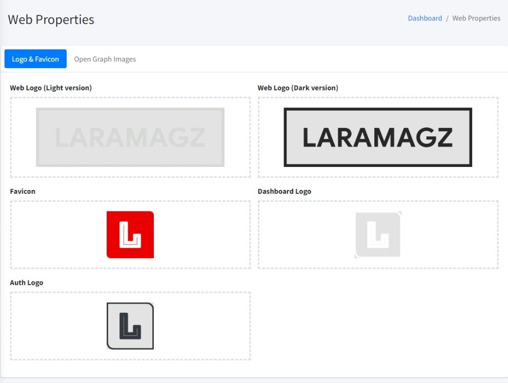Viewport: 508px width, 383px height.
Task: Select the grey Dashboard Logo icon
Action: tap(378, 235)
